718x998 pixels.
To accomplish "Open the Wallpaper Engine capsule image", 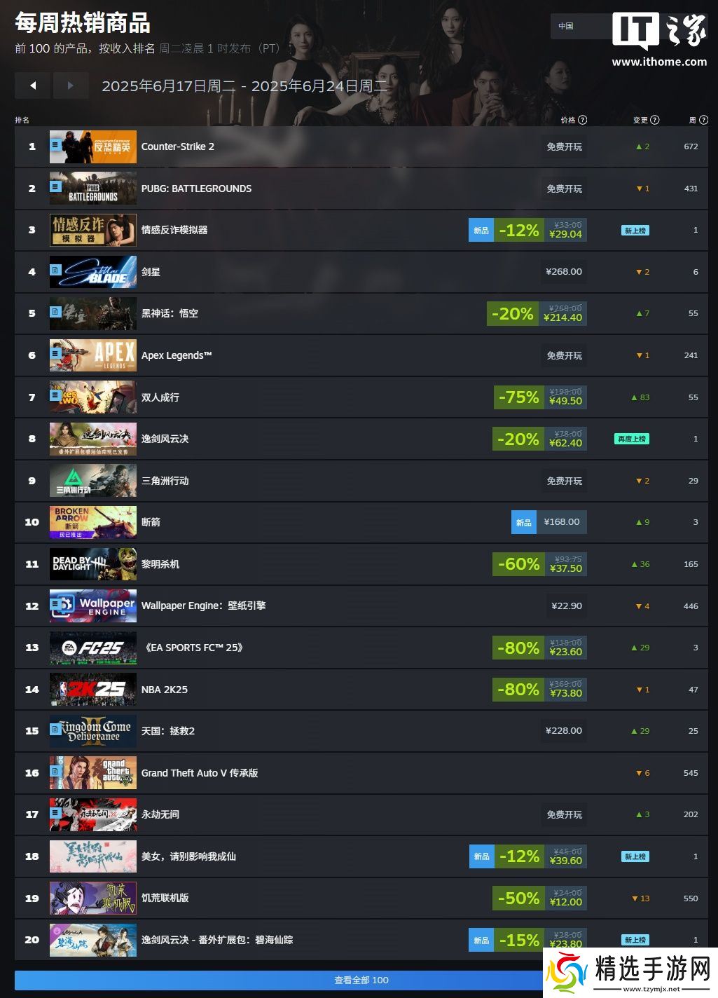I will point(93,606).
